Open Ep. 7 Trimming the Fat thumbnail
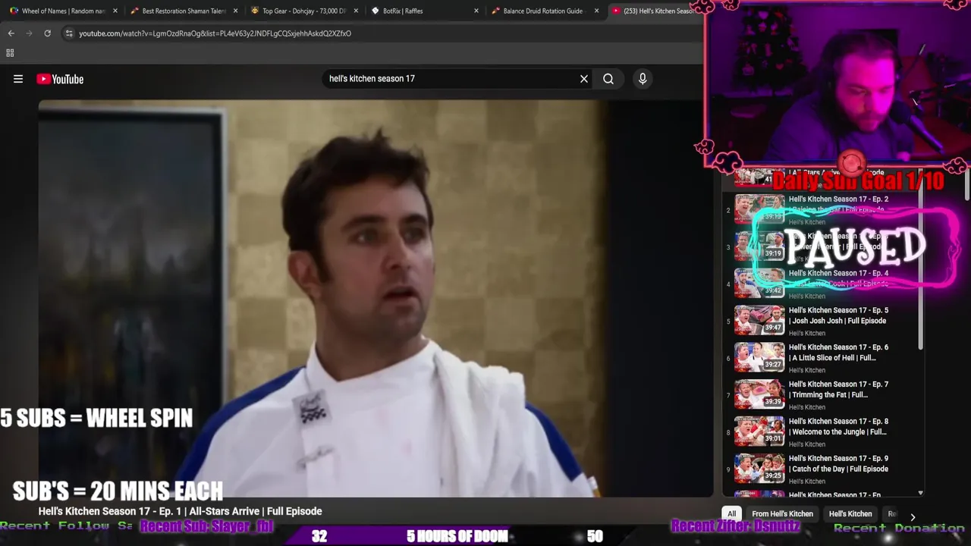The height and width of the screenshot is (546, 971). (x=759, y=394)
